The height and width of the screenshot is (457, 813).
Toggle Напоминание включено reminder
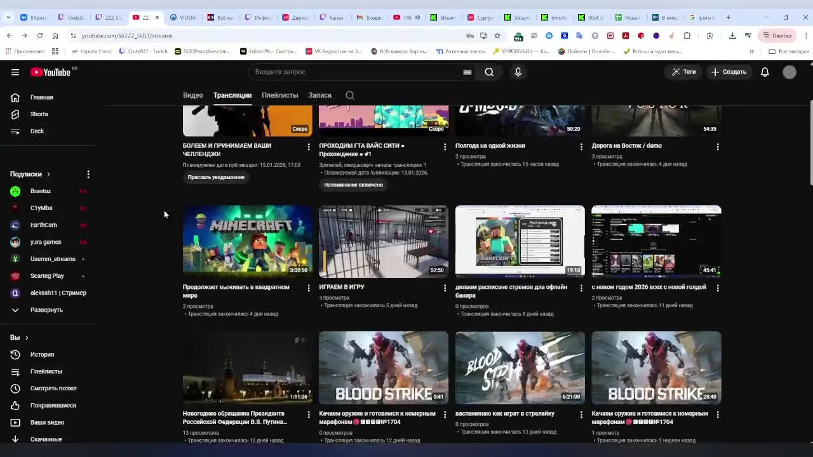pos(353,185)
